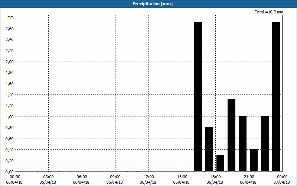Click the 0,00 y-axis label

pyautogui.click(x=10, y=172)
